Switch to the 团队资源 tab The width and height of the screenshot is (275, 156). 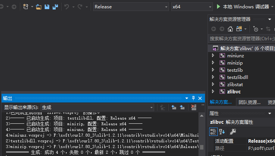249,102
